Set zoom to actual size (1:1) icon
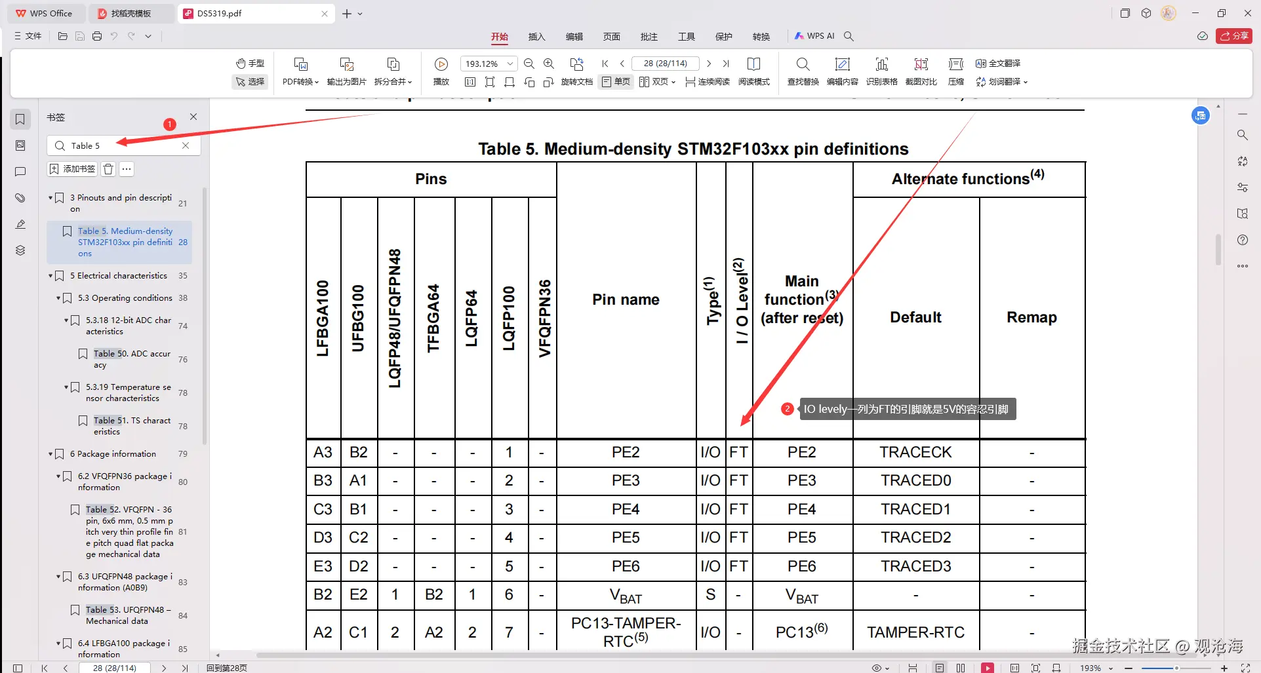This screenshot has height=673, width=1261. click(x=470, y=82)
